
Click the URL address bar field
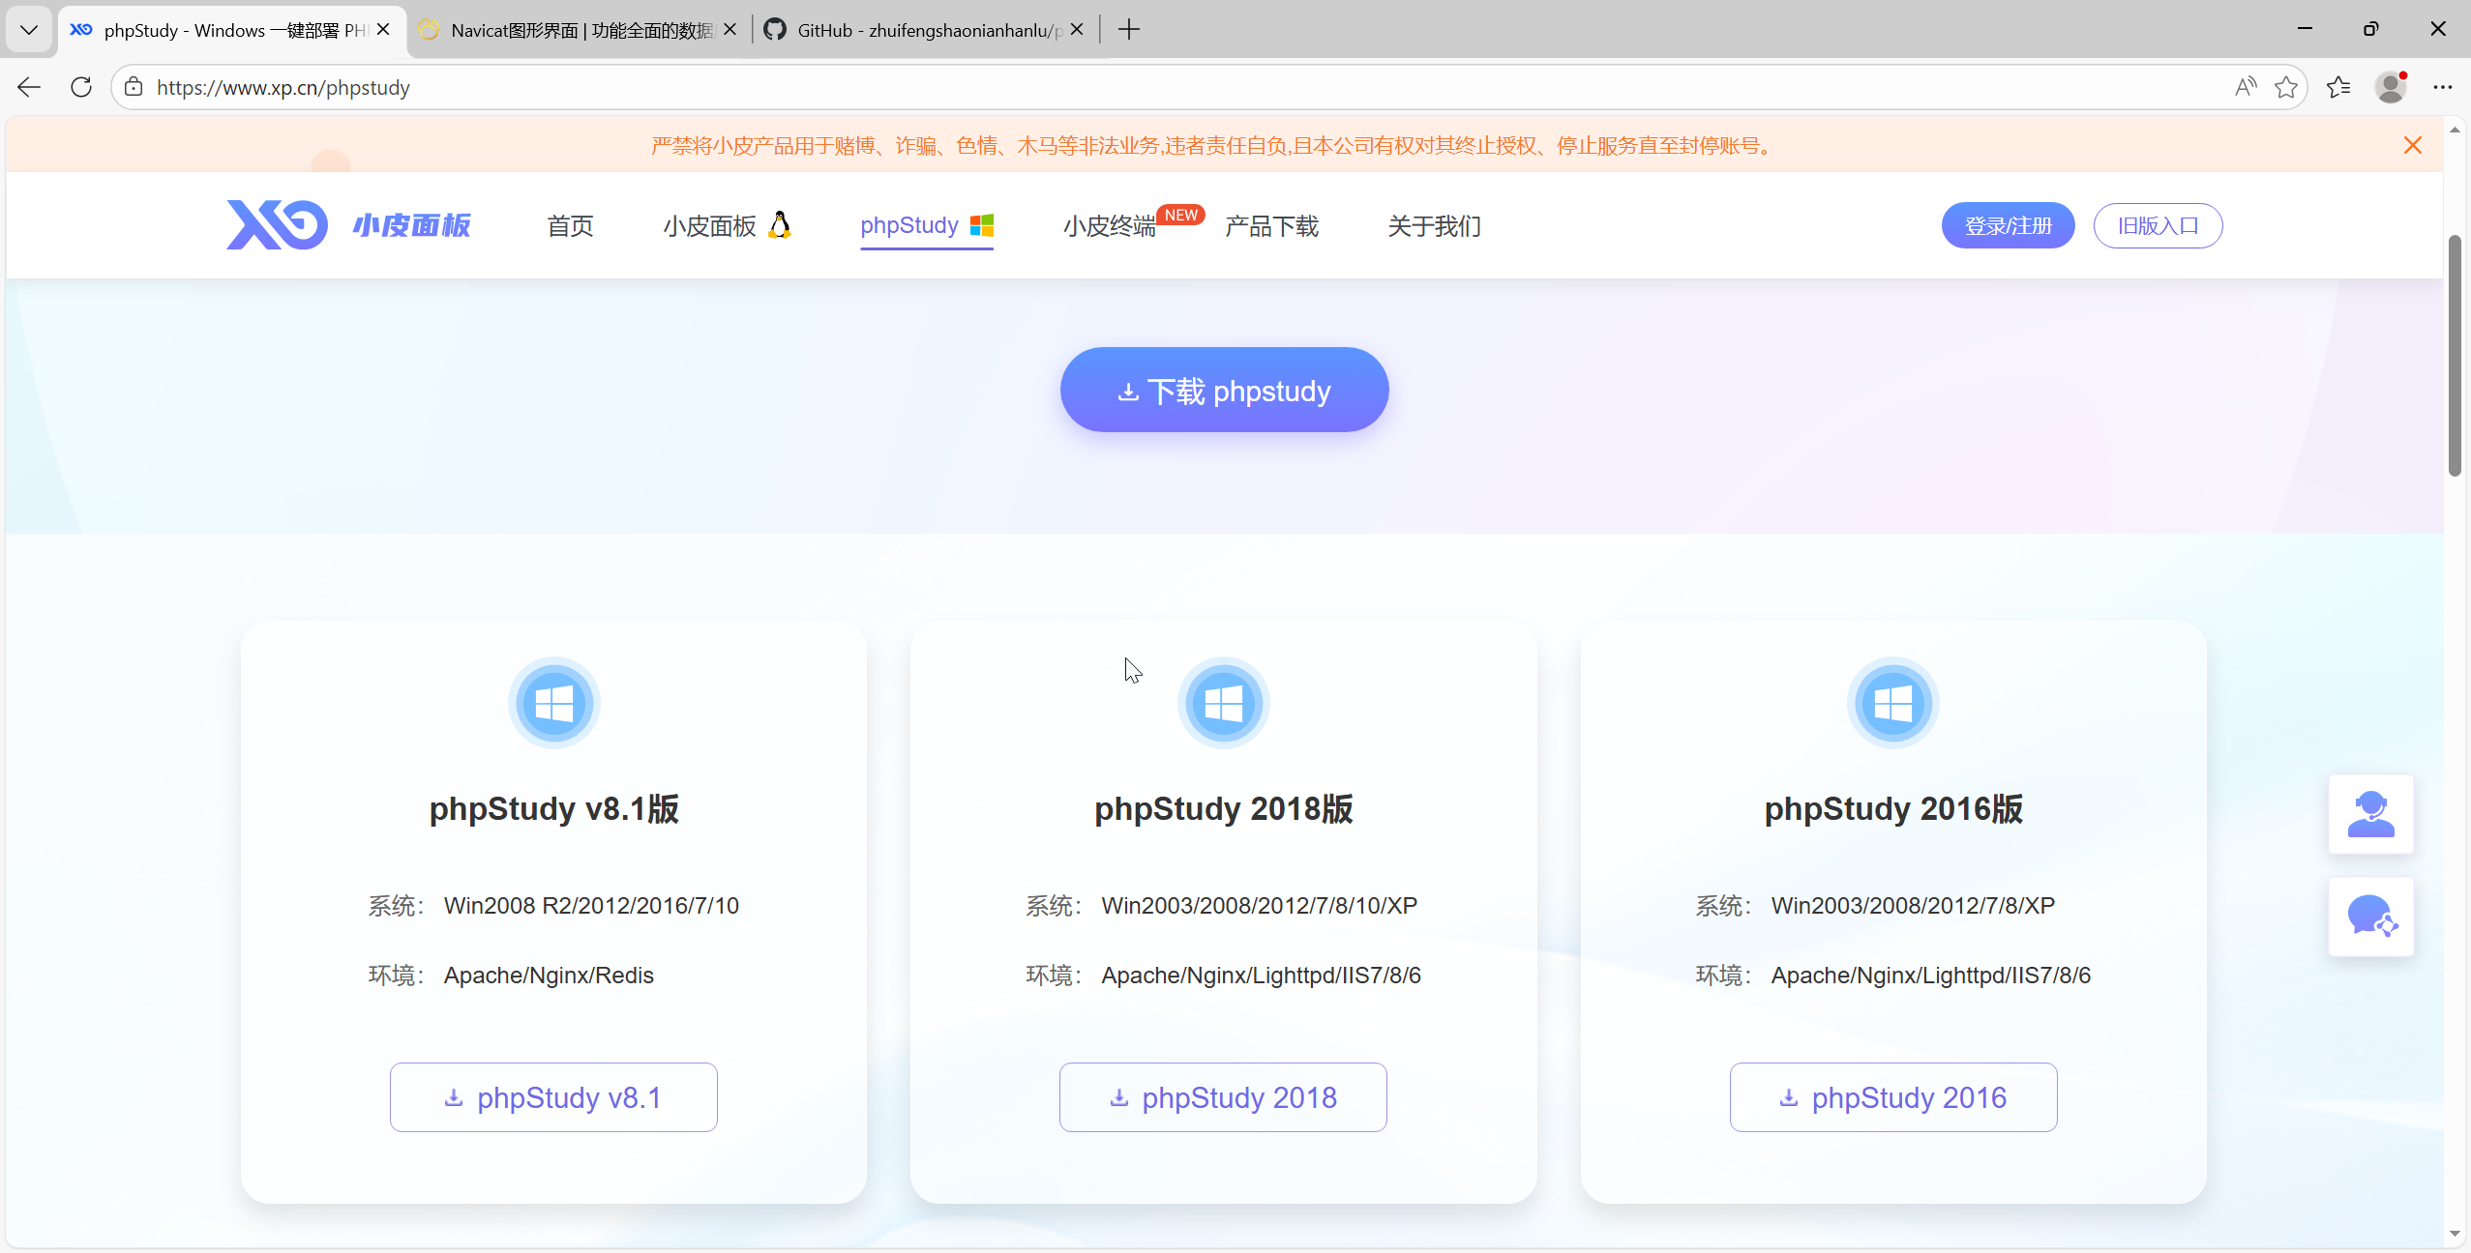1161,88
